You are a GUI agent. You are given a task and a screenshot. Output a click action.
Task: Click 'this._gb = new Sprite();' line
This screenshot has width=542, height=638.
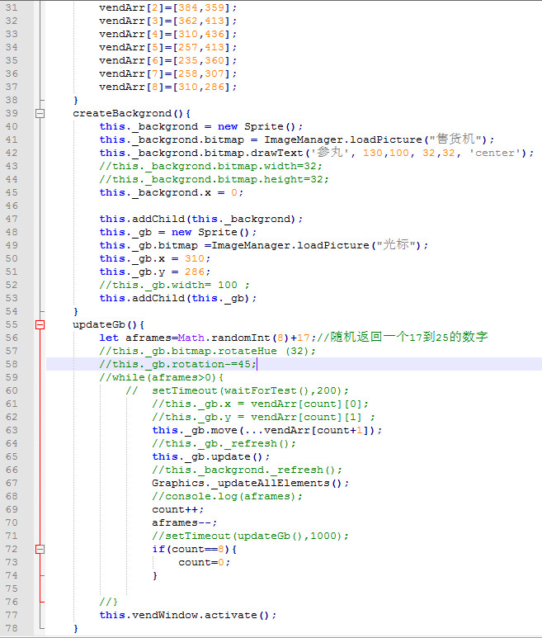pyautogui.click(x=178, y=232)
